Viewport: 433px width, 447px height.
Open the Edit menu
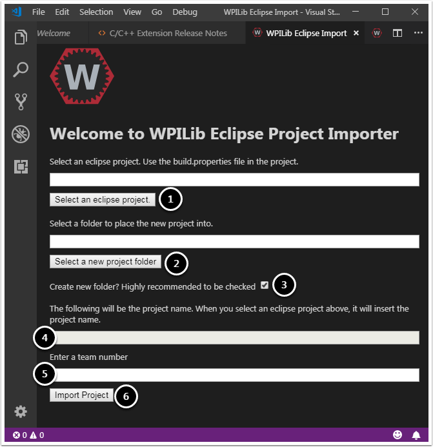point(62,12)
